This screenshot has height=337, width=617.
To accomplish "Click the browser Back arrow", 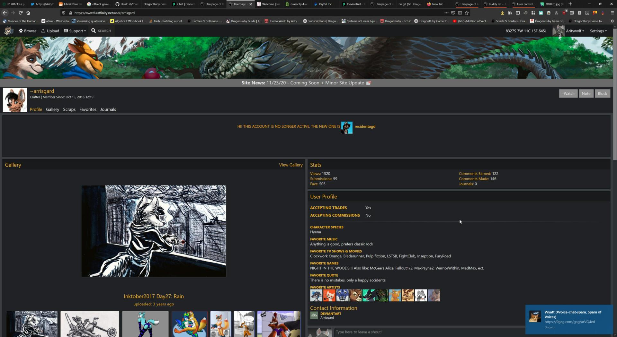I will click(5, 13).
